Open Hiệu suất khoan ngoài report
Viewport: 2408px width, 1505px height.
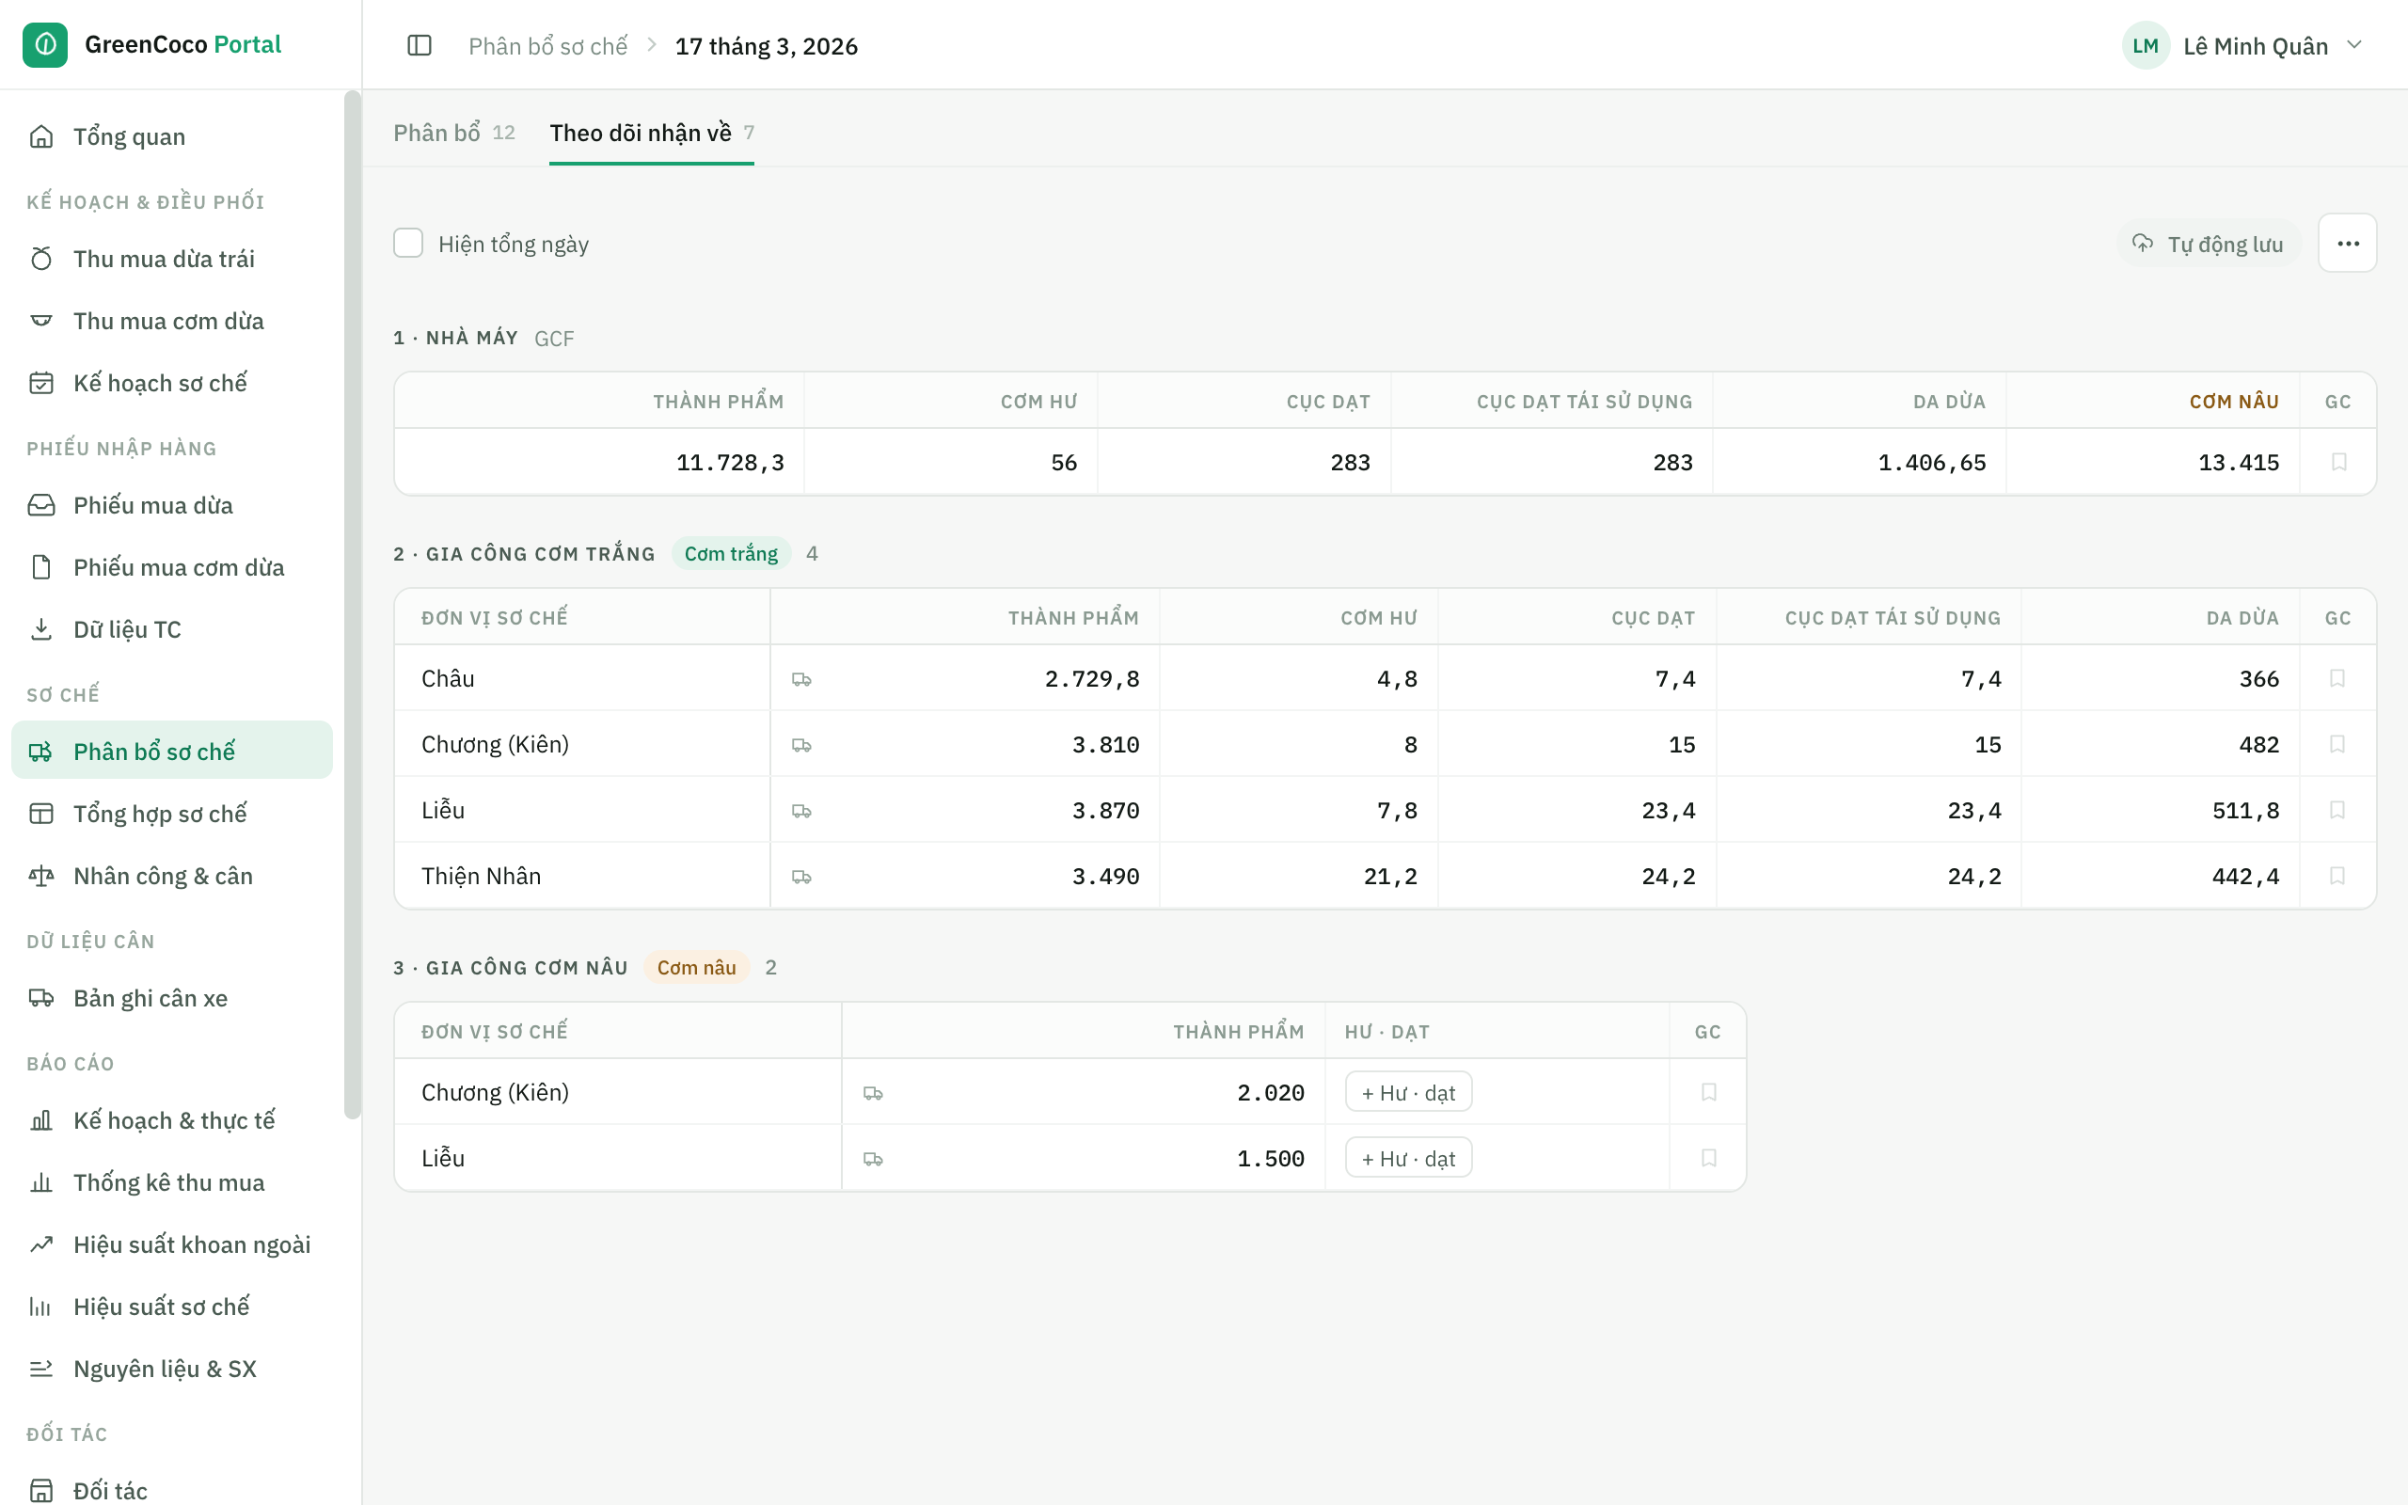tap(172, 1244)
